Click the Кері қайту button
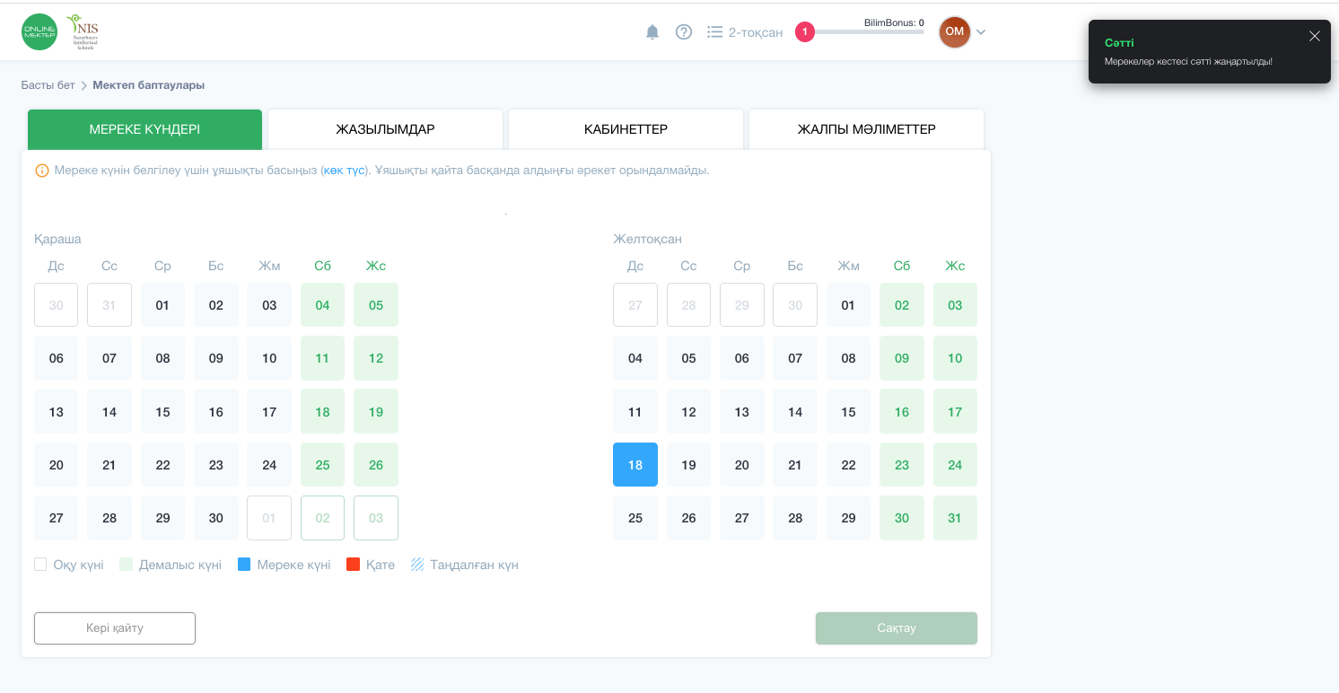 [x=115, y=628]
